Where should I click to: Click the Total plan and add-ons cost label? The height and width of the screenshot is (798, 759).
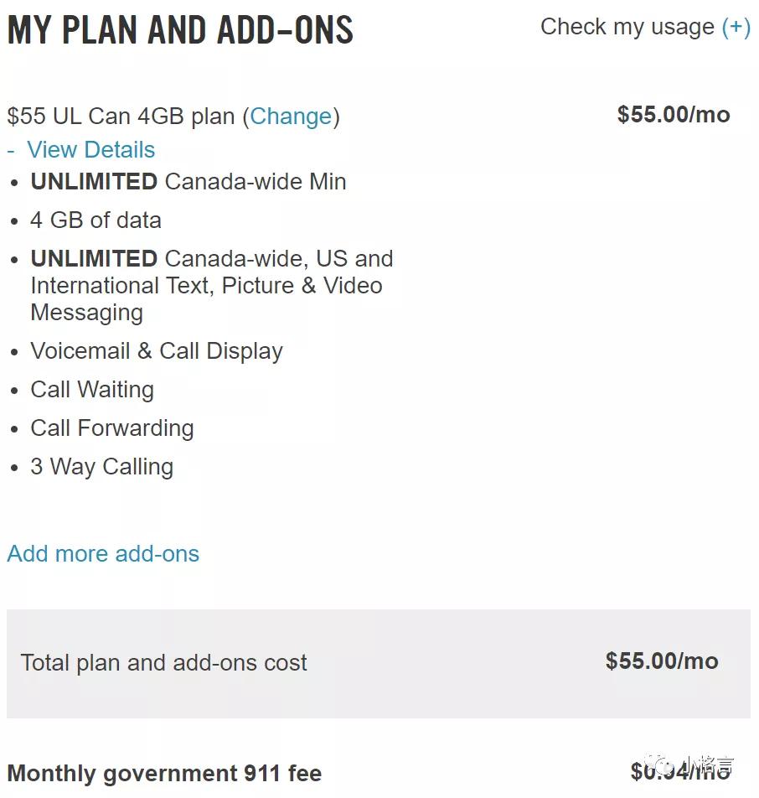(163, 662)
